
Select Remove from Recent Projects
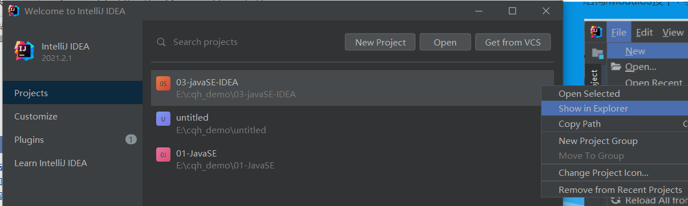[620, 190]
